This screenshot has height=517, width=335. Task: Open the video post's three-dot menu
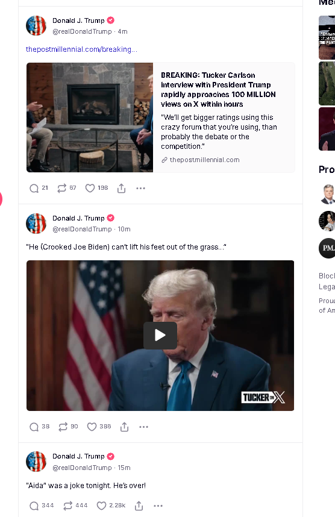point(144,427)
